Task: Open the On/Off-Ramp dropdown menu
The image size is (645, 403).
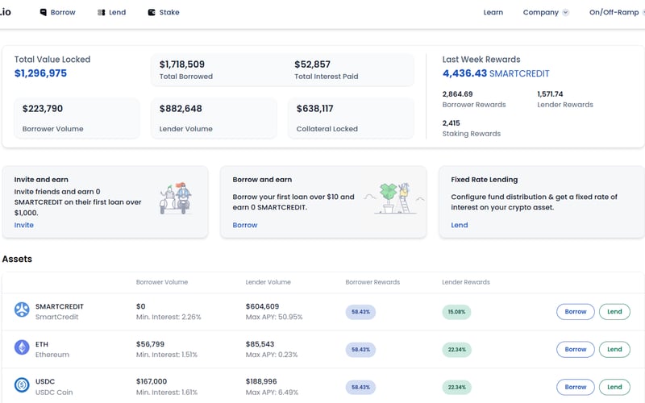Action: point(617,12)
